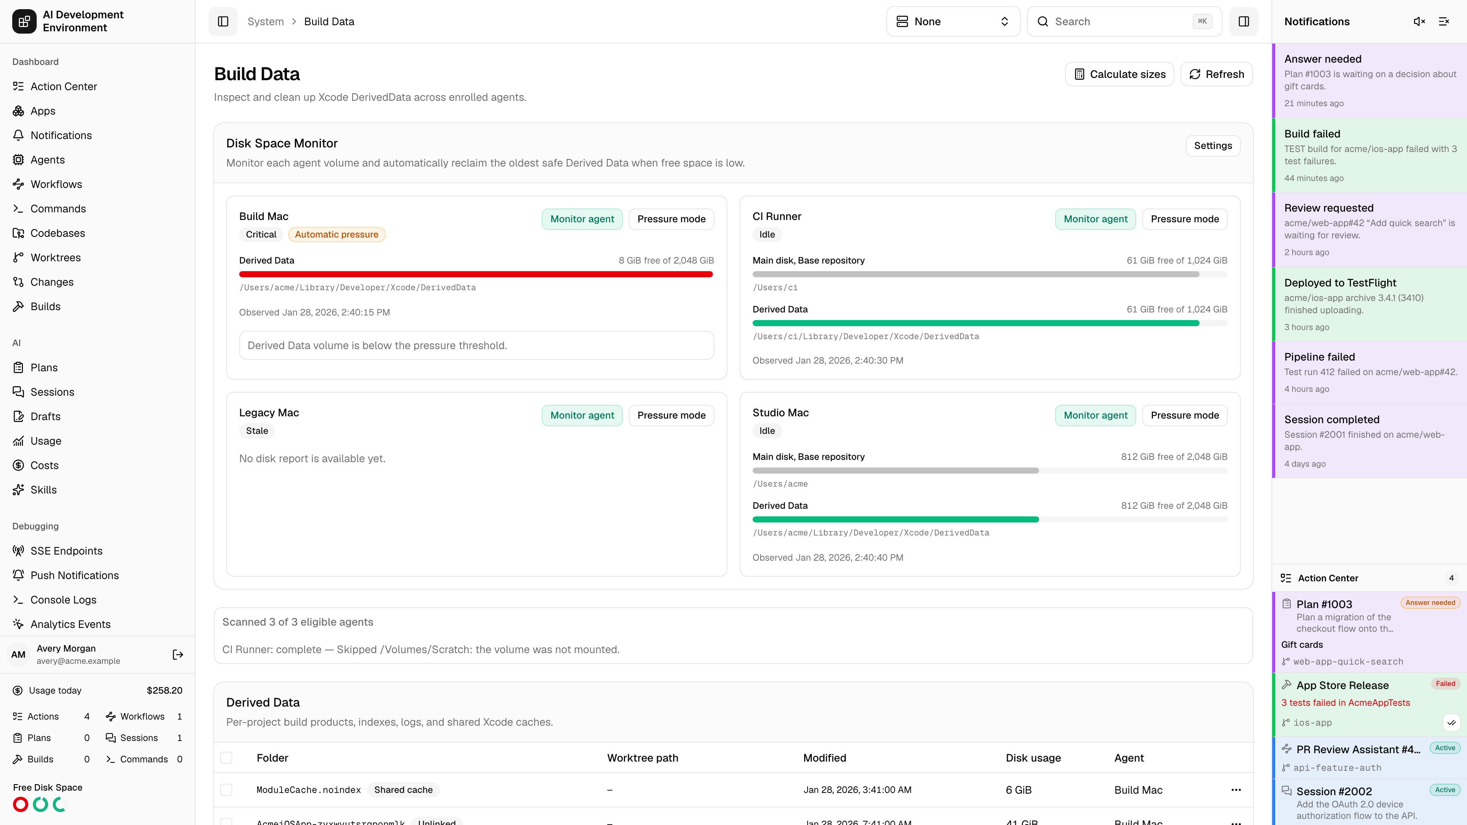Viewport: 1467px width, 825px height.
Task: Open Worktrees in the sidebar
Action: tap(97, 258)
